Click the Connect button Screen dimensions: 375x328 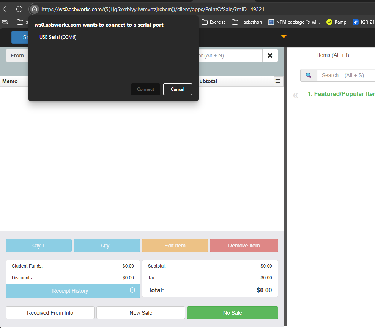tap(145, 89)
